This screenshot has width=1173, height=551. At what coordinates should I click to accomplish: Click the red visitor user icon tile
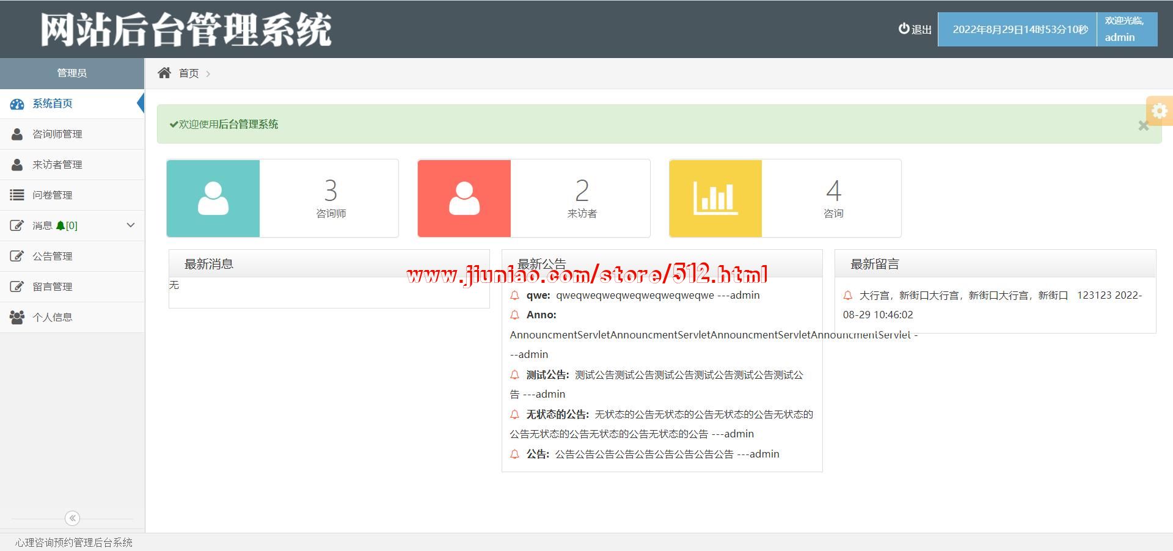tap(464, 199)
